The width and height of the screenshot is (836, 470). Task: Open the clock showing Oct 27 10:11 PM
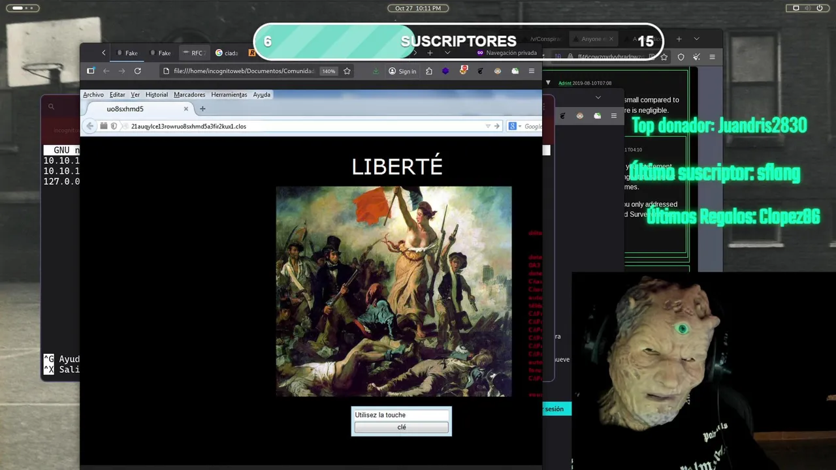pyautogui.click(x=418, y=8)
